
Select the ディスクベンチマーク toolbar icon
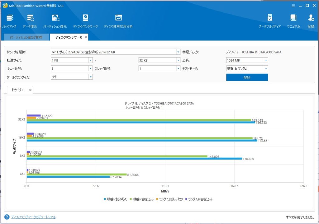pos(85,18)
